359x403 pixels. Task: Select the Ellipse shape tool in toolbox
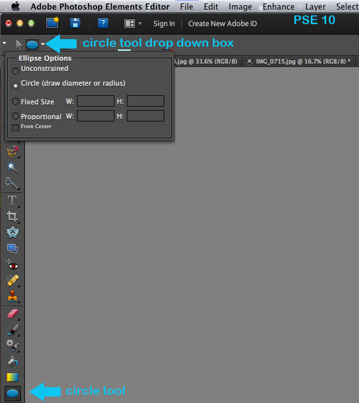[12, 393]
